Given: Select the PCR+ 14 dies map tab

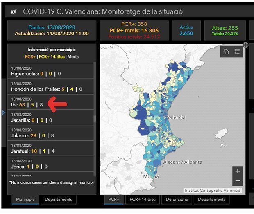Looking at the screenshot, I should 142,200.
